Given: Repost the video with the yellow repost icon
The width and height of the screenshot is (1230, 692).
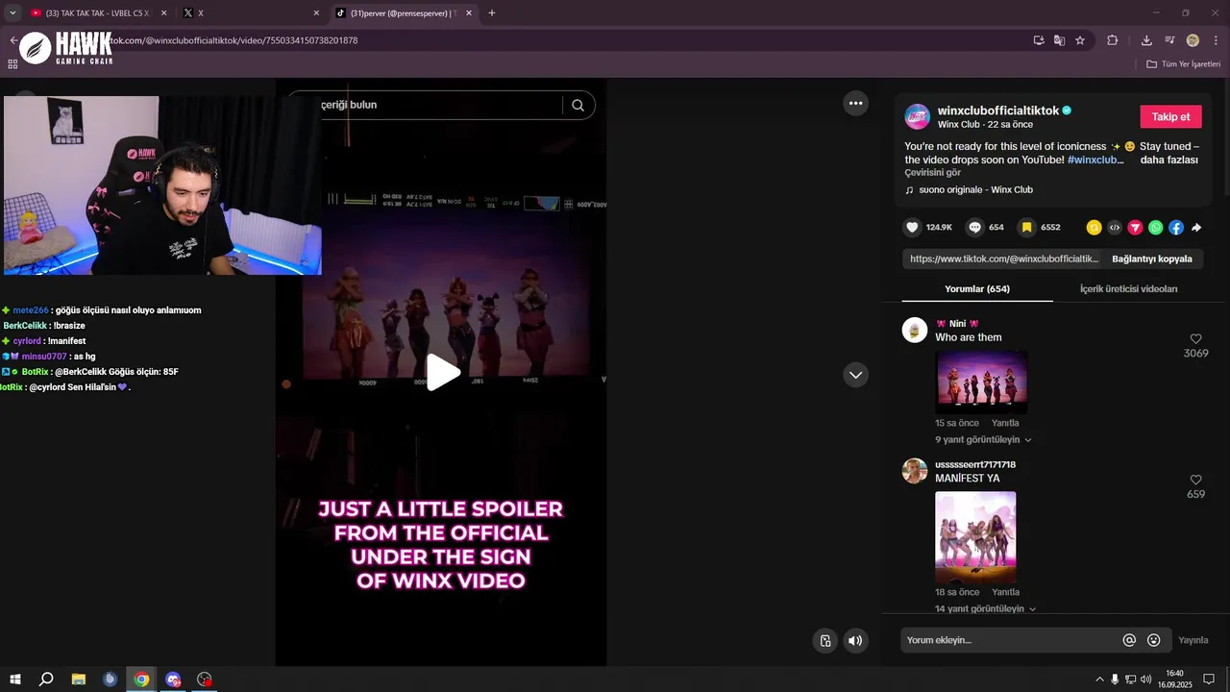Looking at the screenshot, I should click(1094, 228).
